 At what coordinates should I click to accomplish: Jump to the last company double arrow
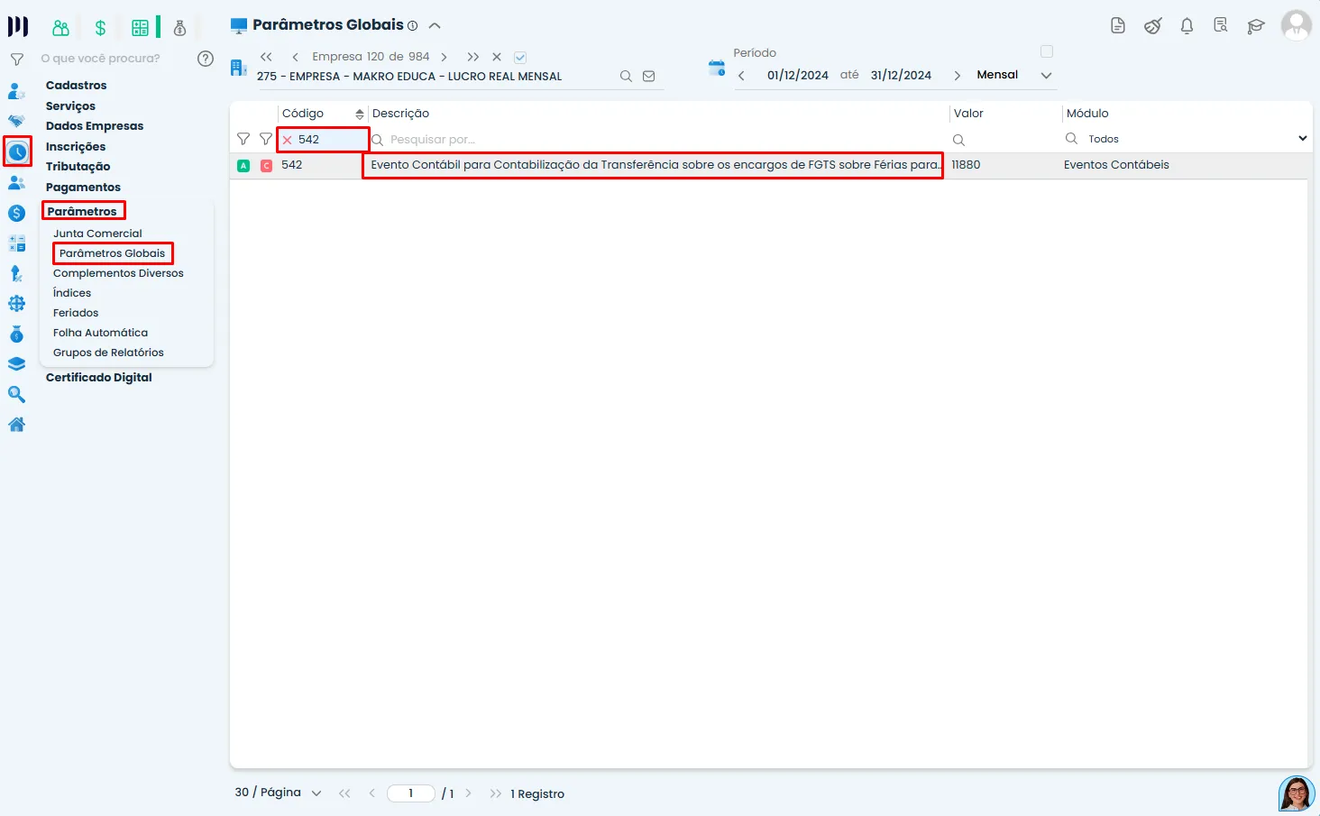pos(472,57)
